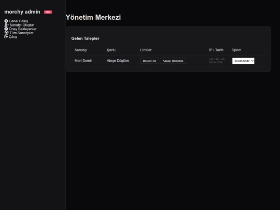Click the PRO badge
Viewport: 280px width, 210px height.
click(x=48, y=12)
